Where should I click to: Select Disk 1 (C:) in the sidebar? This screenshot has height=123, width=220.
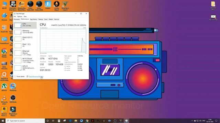[25, 45]
